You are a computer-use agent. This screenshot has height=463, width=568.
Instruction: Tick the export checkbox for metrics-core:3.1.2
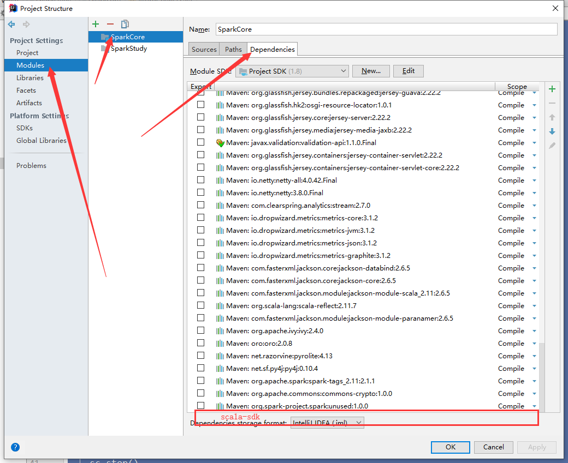click(x=200, y=218)
